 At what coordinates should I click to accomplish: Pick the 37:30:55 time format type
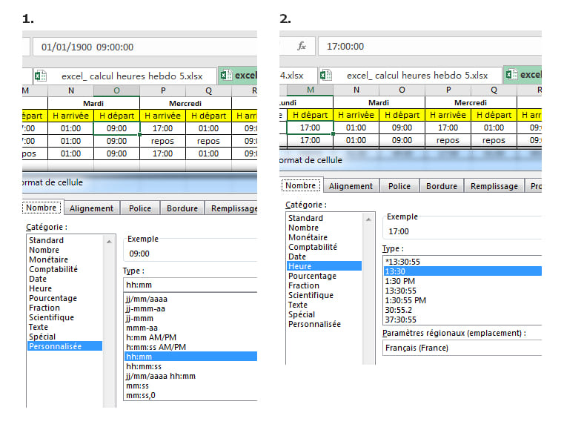[x=400, y=320]
